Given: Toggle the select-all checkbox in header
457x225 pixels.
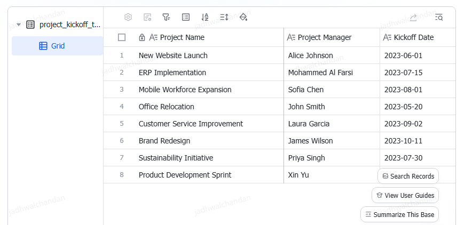Looking at the screenshot, I should tap(122, 37).
